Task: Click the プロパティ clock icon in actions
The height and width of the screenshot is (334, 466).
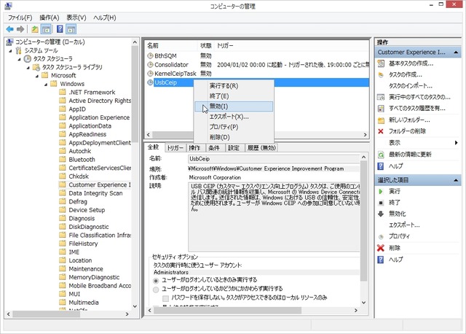Action: [x=381, y=237]
